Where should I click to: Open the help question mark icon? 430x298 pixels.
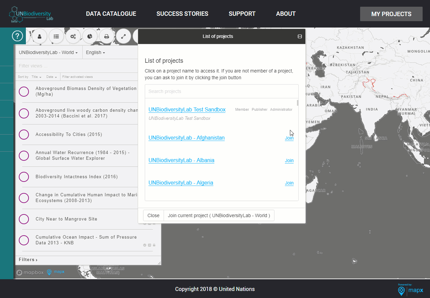pyautogui.click(x=17, y=36)
